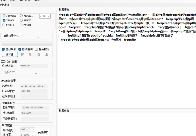Switch to the 烧录调试 tab
The width and height of the screenshot is (196, 136).
5,5
